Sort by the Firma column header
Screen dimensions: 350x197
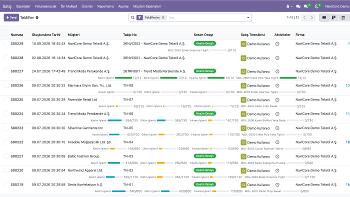click(x=300, y=35)
